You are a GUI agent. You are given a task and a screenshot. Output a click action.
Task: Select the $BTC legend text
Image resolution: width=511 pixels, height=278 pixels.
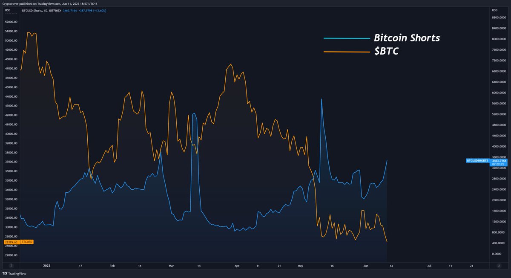[x=386, y=52]
